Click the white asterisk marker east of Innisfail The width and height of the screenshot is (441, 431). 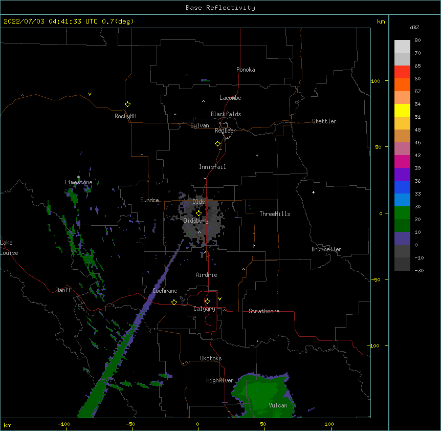(257, 155)
